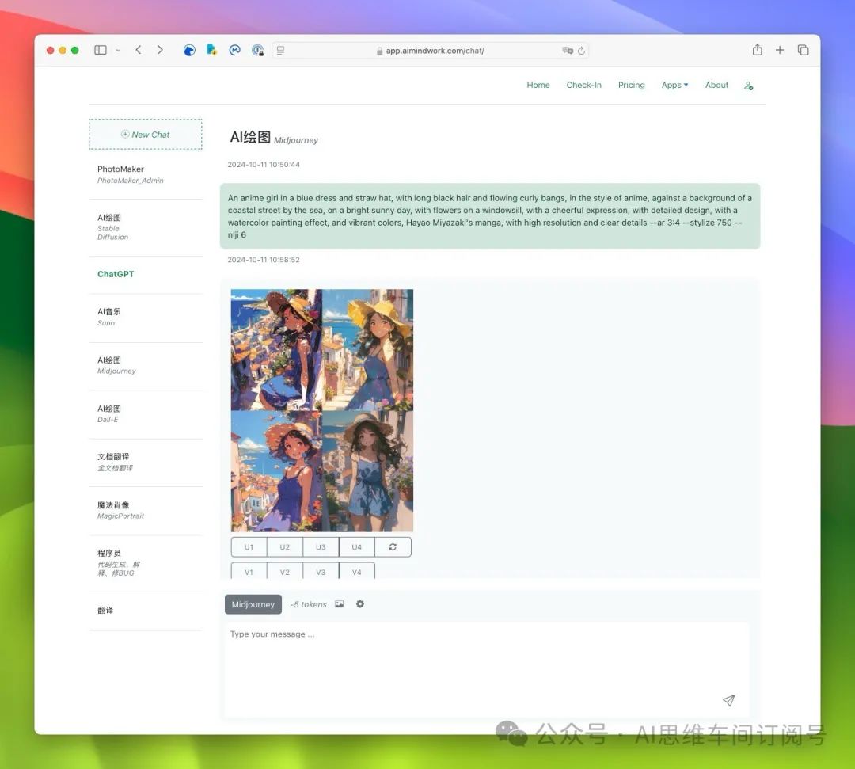855x769 pixels.
Task: Start a New Chat
Action: coord(146,134)
